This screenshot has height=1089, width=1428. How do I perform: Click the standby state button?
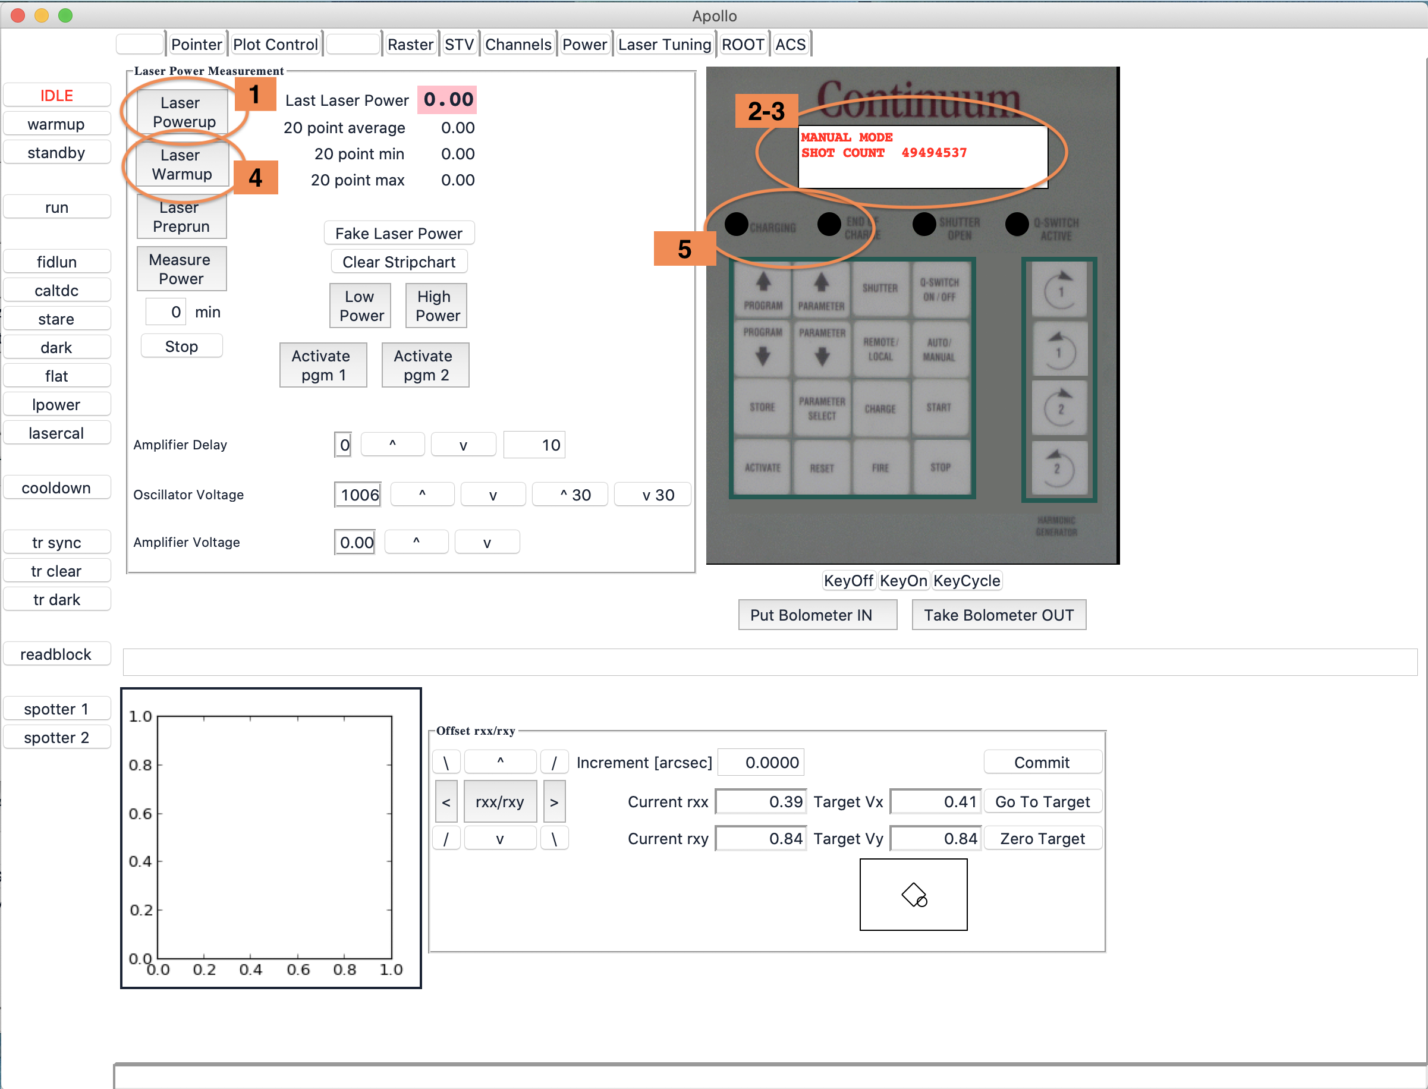click(56, 152)
